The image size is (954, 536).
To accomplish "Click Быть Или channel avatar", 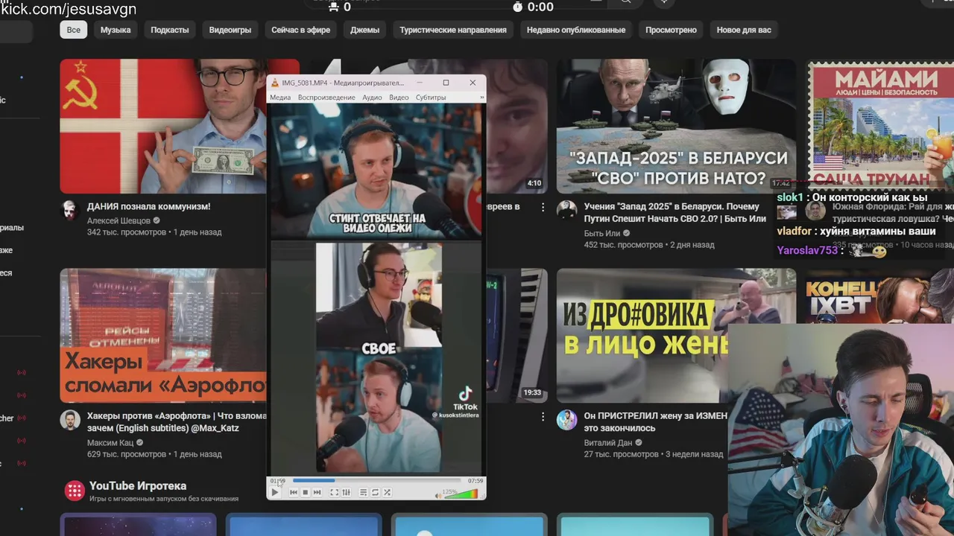I will 566,210.
